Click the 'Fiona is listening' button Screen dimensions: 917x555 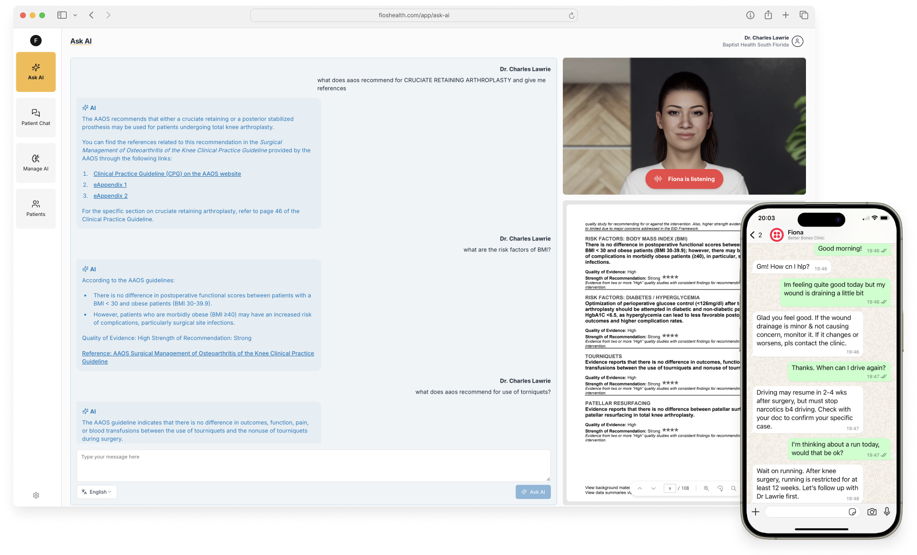[x=684, y=179]
